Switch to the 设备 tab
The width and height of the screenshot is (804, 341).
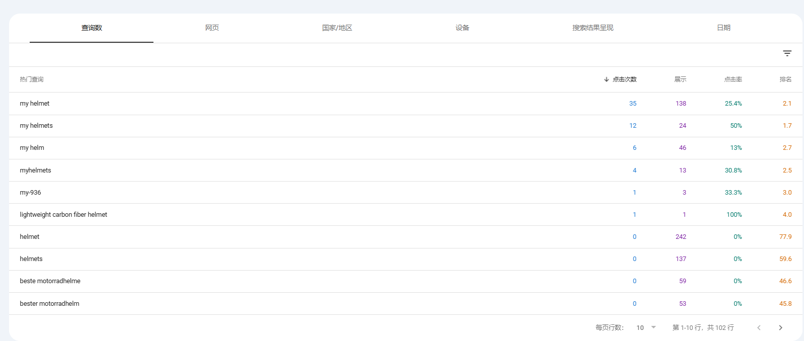pyautogui.click(x=462, y=28)
